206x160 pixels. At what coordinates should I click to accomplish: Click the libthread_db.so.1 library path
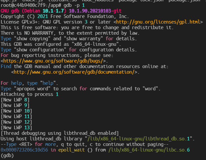coord(138,139)
